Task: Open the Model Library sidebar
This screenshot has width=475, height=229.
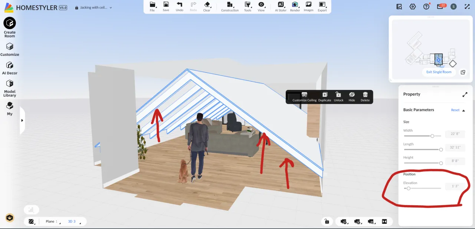Action: pyautogui.click(x=10, y=88)
